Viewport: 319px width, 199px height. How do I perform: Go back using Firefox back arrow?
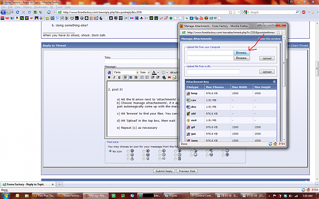coord(3,12)
